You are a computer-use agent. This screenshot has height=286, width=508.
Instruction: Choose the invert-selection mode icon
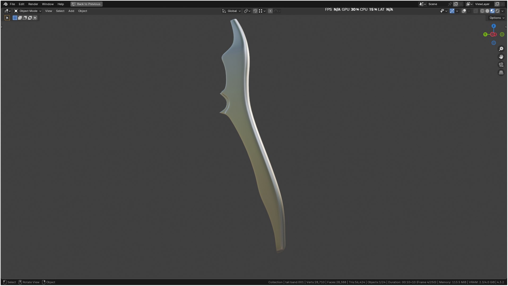(30, 18)
